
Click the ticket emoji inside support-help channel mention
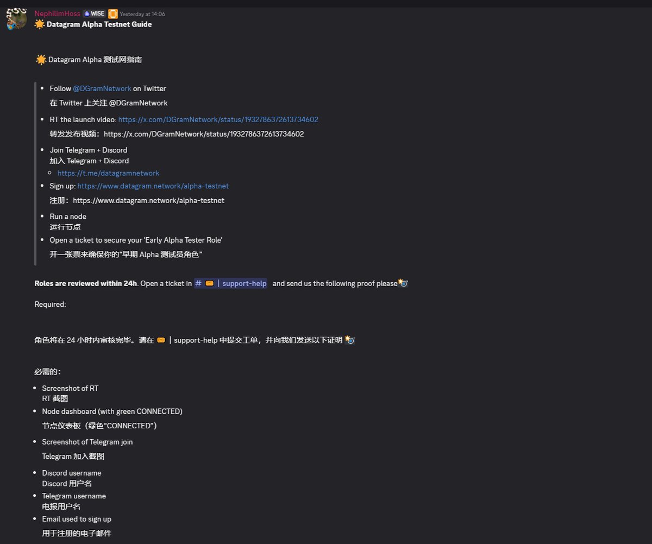click(x=209, y=283)
